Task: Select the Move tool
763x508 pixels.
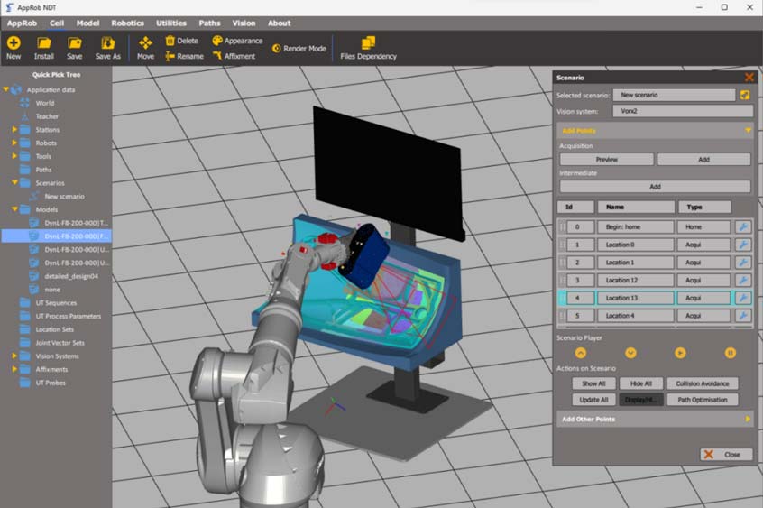Action: 145,43
